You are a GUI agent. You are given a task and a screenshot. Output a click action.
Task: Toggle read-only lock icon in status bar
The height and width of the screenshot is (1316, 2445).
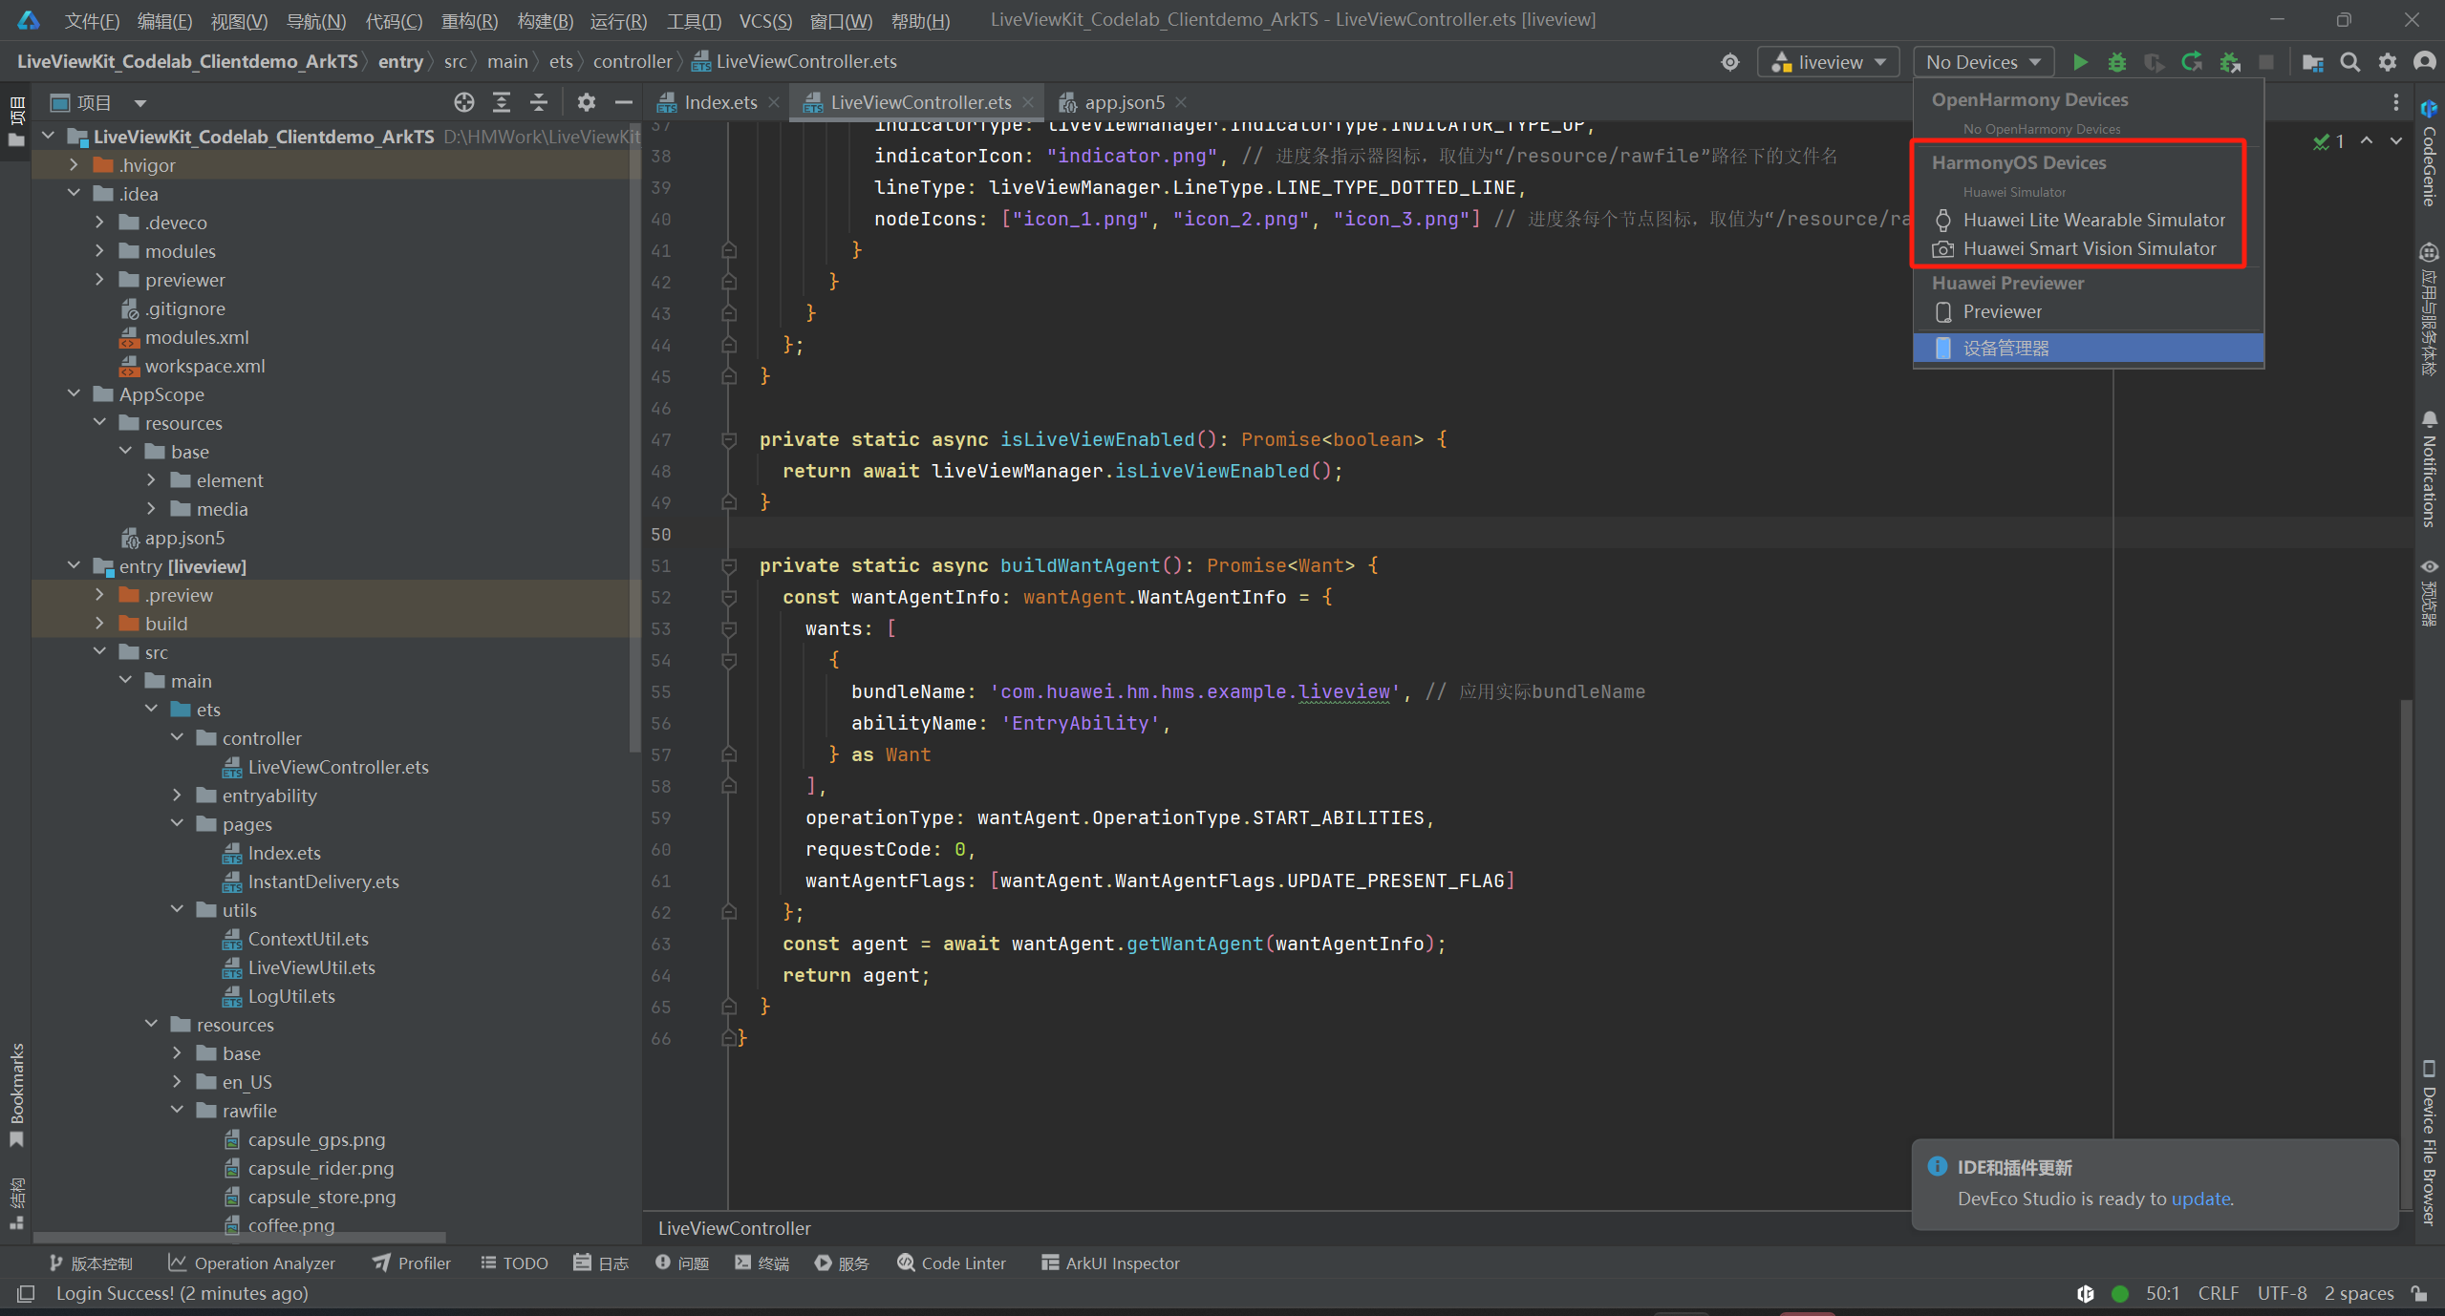pyautogui.click(x=2420, y=1293)
